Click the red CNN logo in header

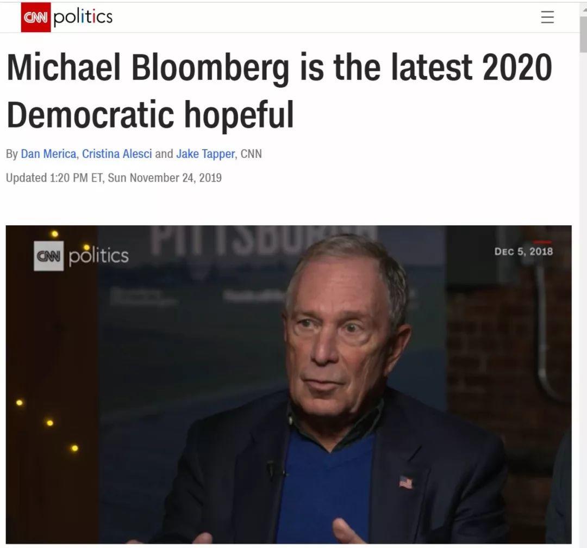35,17
